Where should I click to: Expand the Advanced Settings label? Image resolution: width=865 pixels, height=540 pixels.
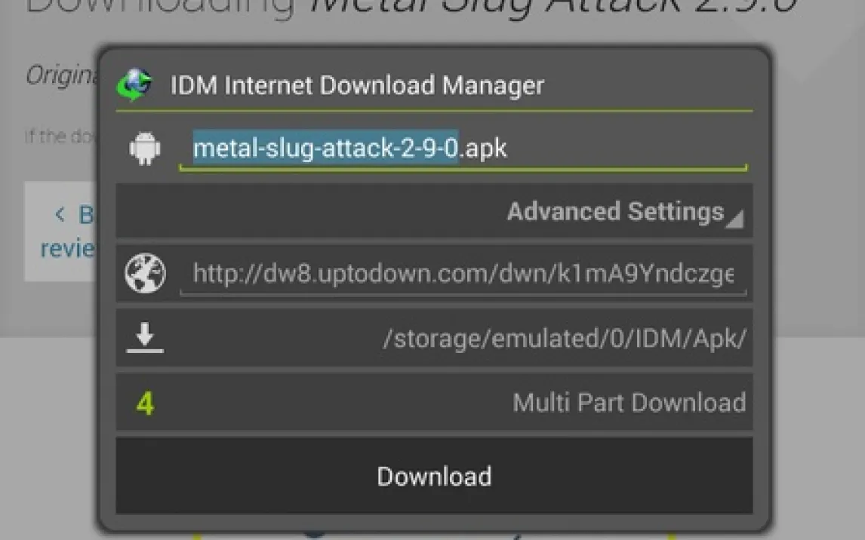point(614,212)
